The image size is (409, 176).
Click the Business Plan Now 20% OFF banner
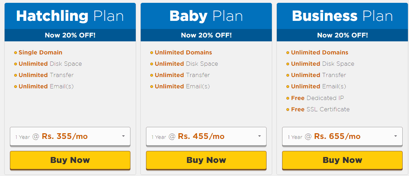pos(342,35)
